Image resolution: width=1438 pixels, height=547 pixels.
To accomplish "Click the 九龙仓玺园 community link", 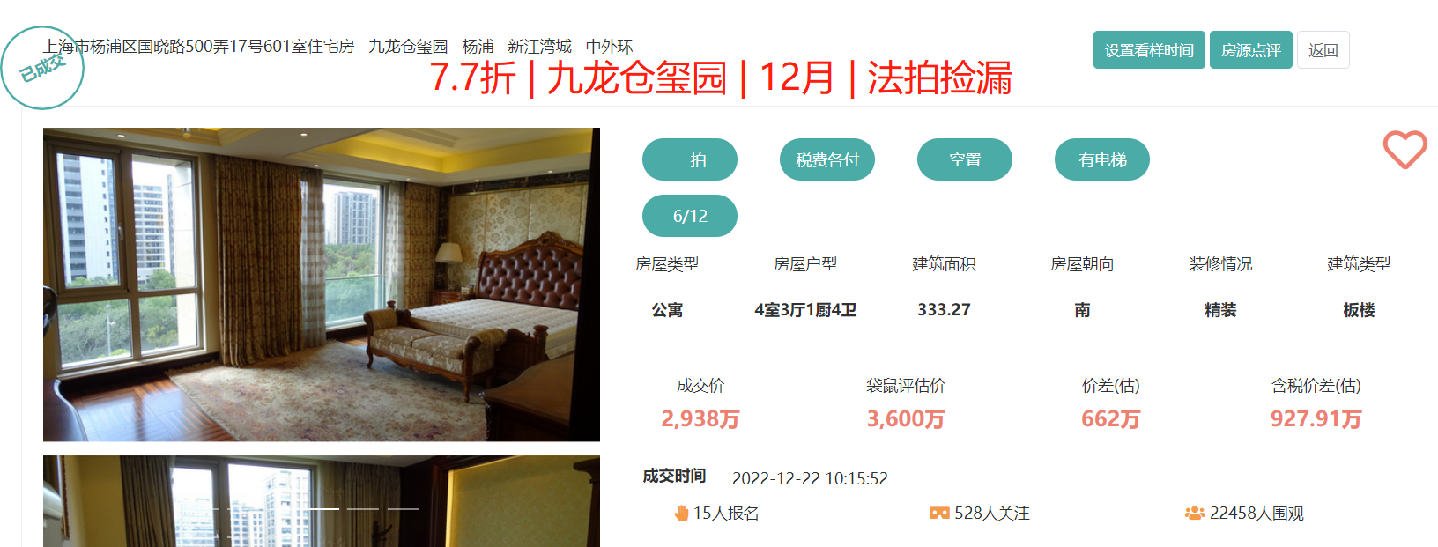I will pos(408,47).
